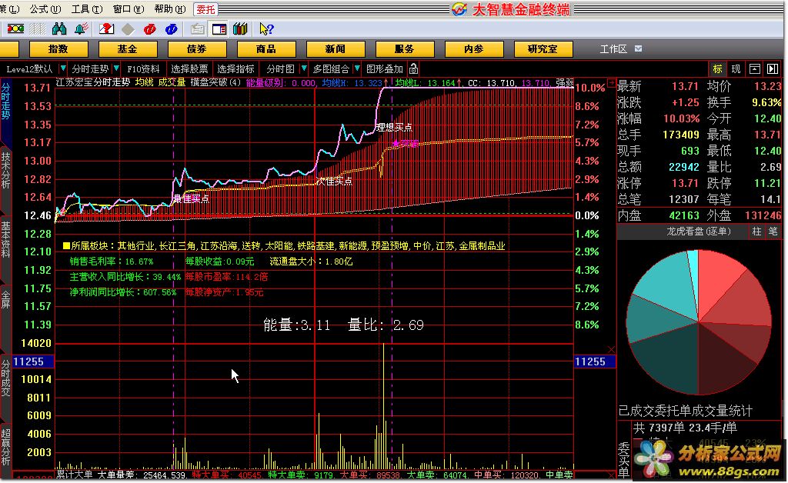Click the 工作区 label
The image size is (788, 483).
(x=613, y=48)
